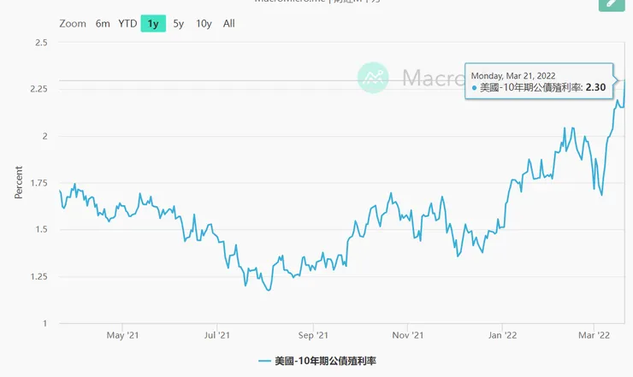The width and height of the screenshot is (633, 377).
Task: Click the Mar '22 axis label
Action: (594, 335)
